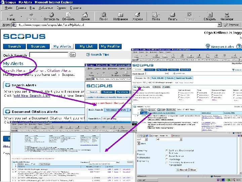Click the Clear button in the bottom-right window

click(x=193, y=170)
